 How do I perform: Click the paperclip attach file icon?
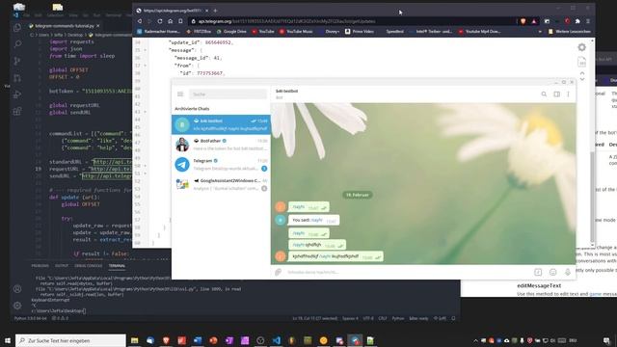279,272
